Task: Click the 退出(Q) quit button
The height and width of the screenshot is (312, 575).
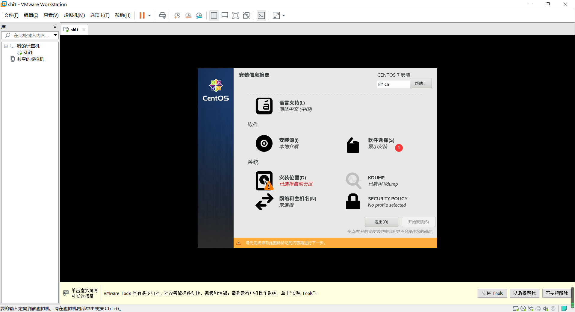Action: (x=381, y=222)
